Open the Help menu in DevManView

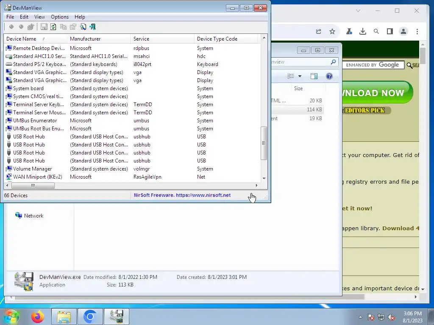pyautogui.click(x=80, y=17)
